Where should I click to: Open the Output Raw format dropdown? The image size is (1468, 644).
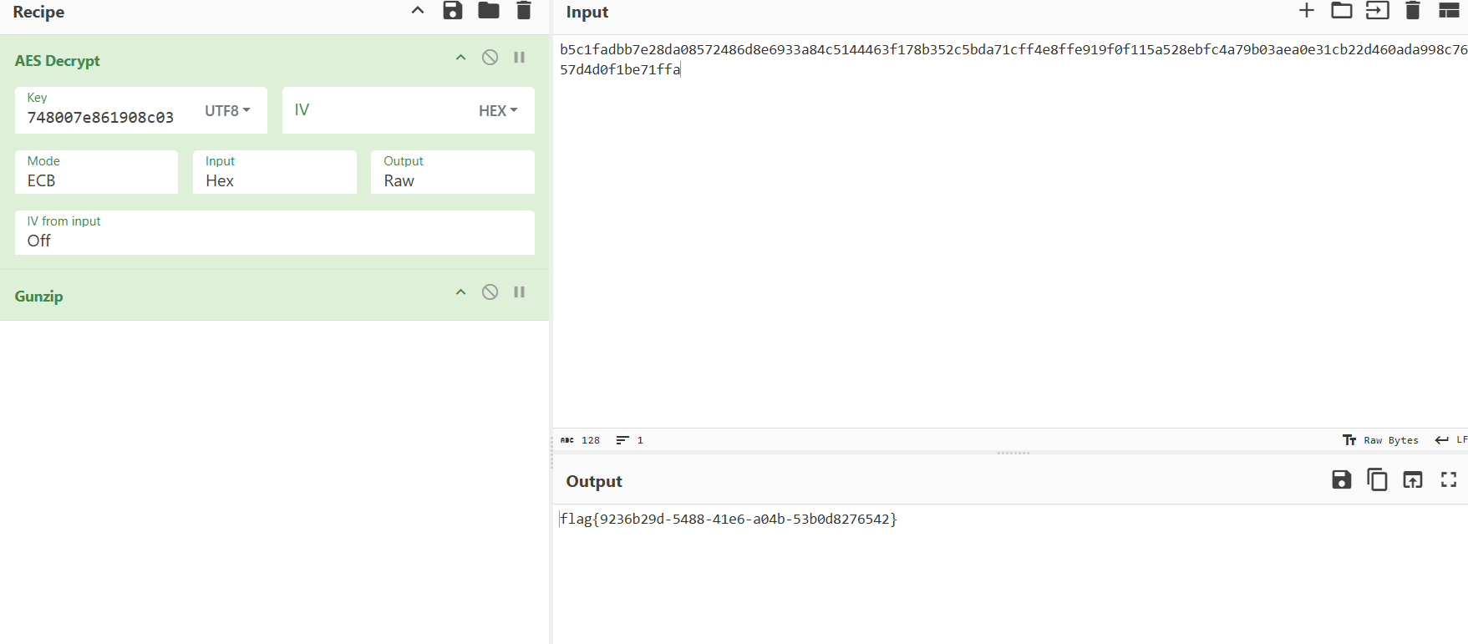[453, 172]
